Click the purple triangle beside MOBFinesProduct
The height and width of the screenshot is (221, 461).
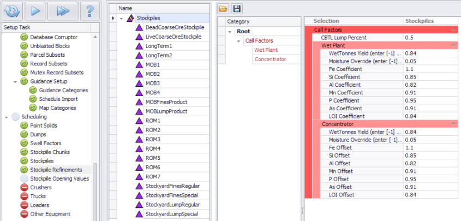pyautogui.click(x=139, y=102)
